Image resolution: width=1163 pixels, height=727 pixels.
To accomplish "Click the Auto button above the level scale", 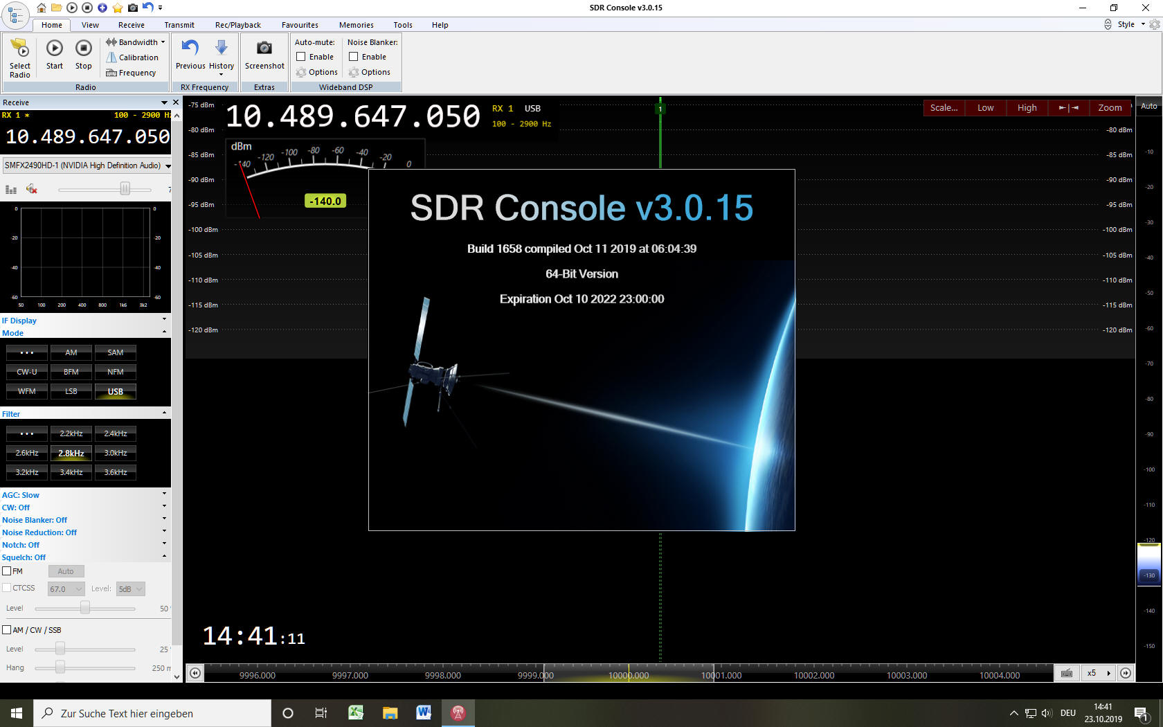I will click(x=1149, y=106).
